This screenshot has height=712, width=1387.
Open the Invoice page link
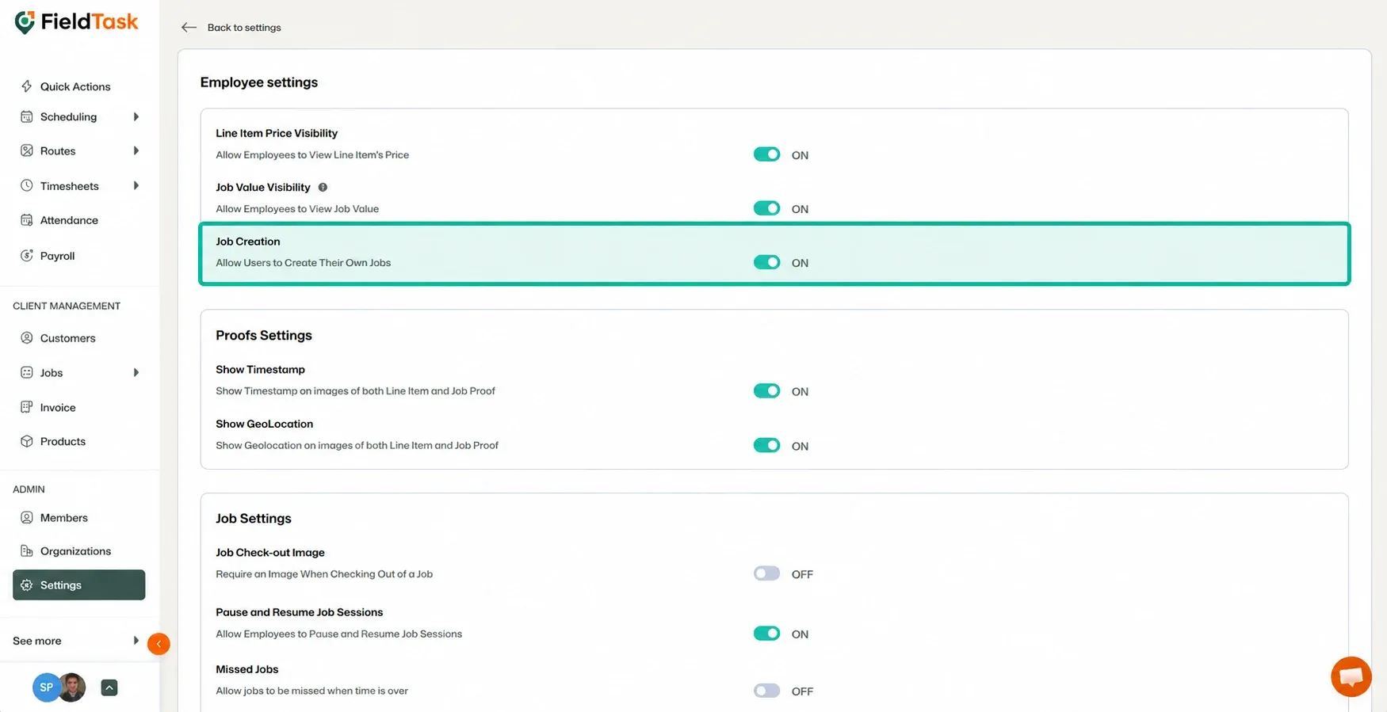[58, 407]
